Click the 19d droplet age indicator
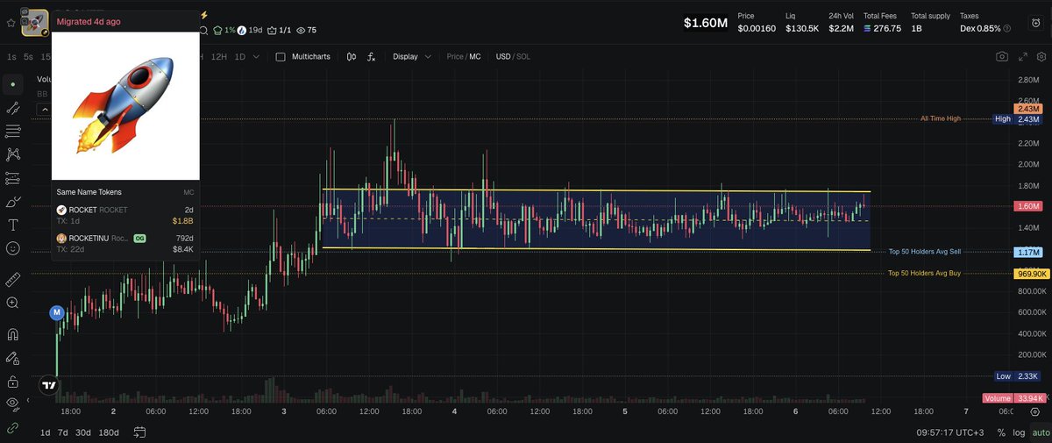The image size is (1052, 443). click(x=250, y=30)
